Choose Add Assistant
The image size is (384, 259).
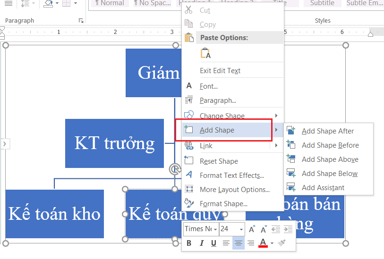point(323,188)
